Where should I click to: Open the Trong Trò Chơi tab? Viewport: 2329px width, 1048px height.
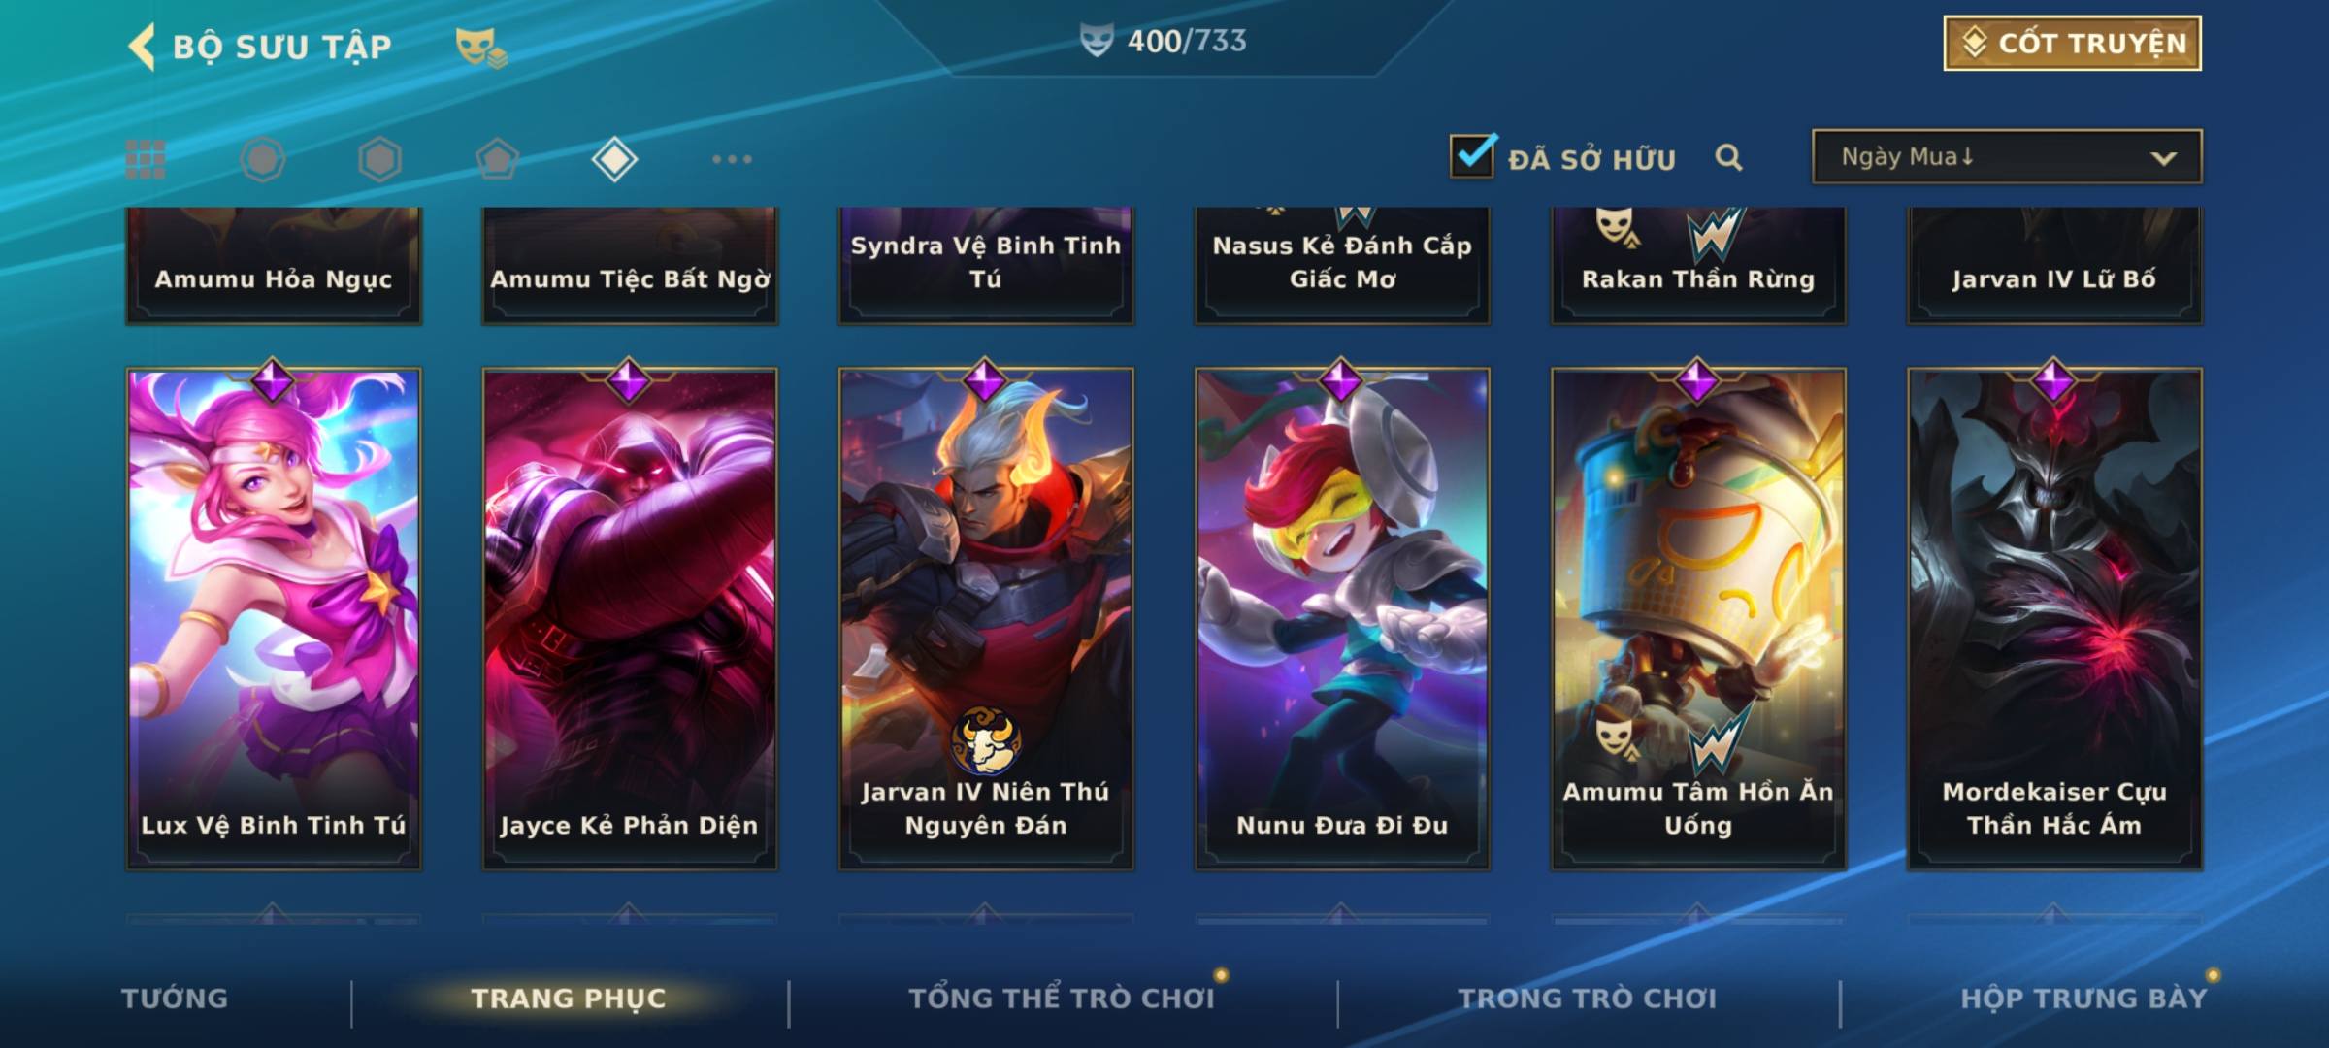[x=1588, y=999]
